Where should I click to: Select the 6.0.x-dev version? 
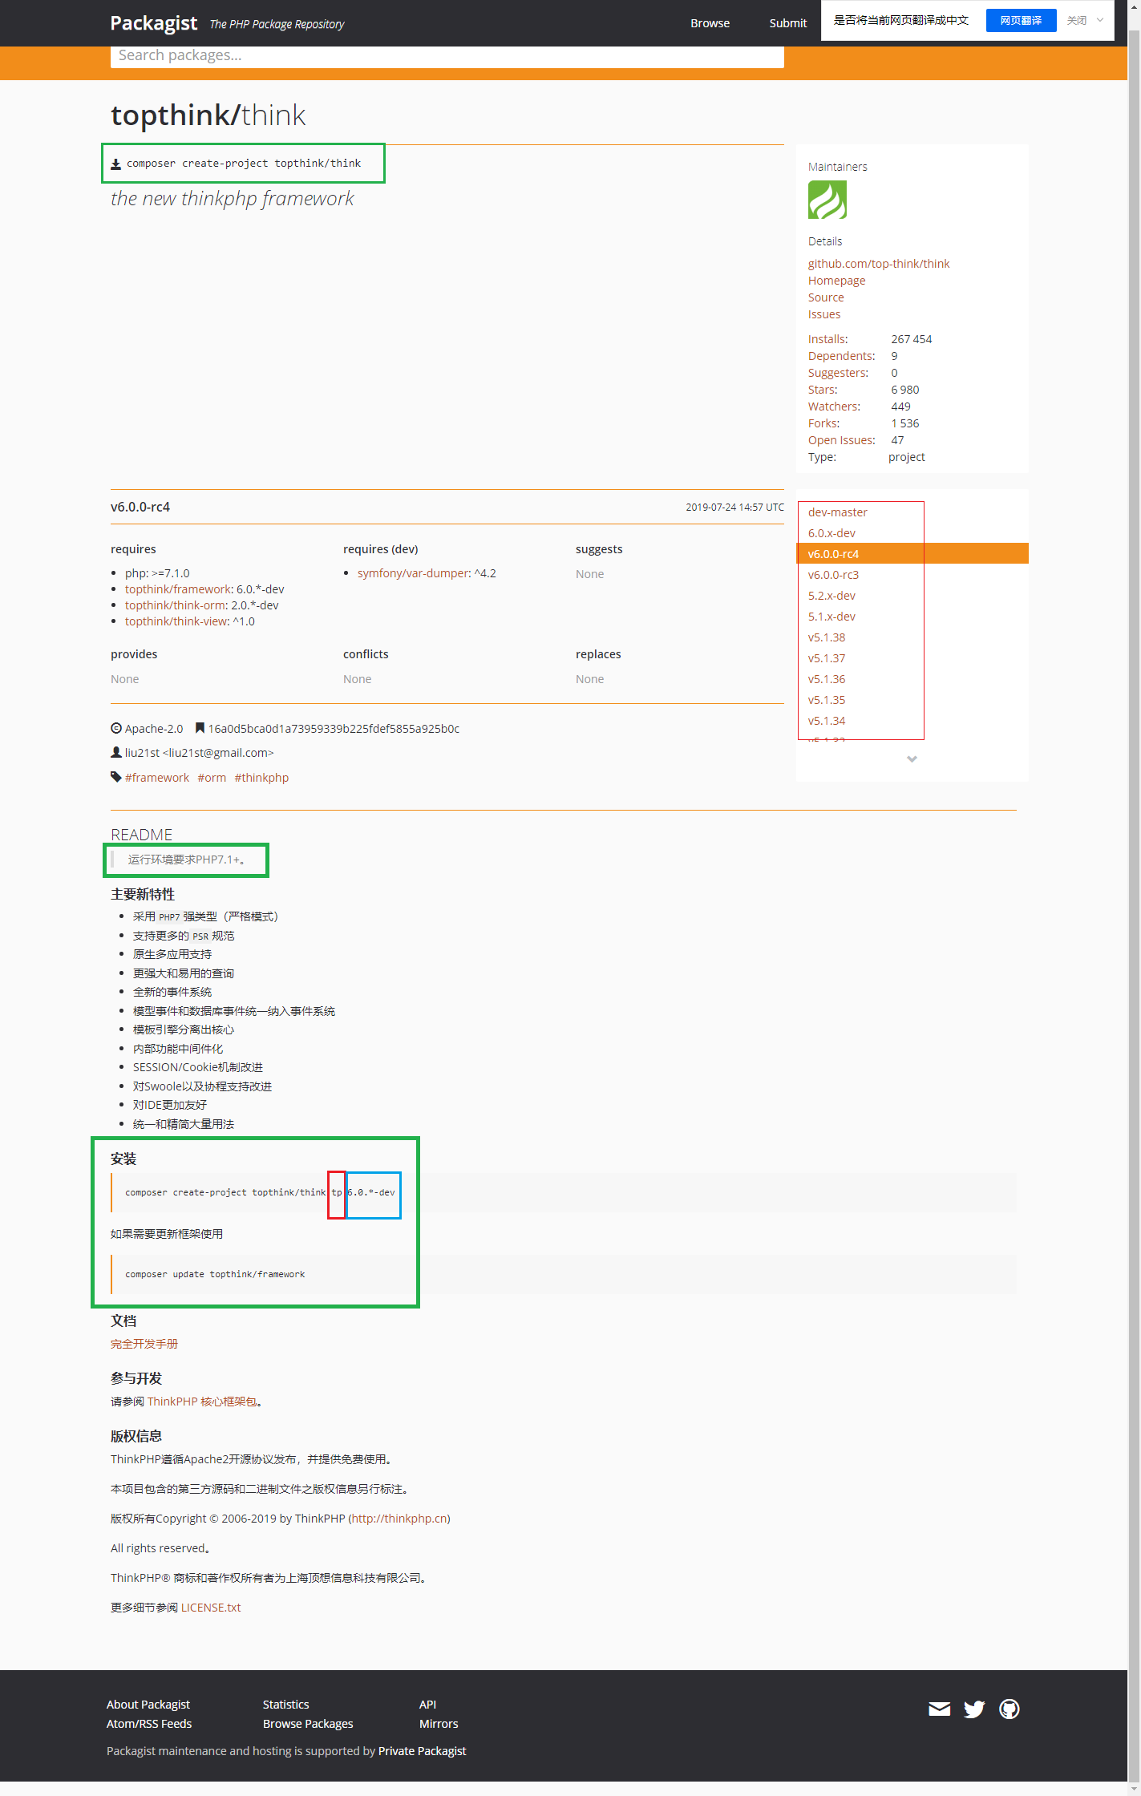[831, 533]
